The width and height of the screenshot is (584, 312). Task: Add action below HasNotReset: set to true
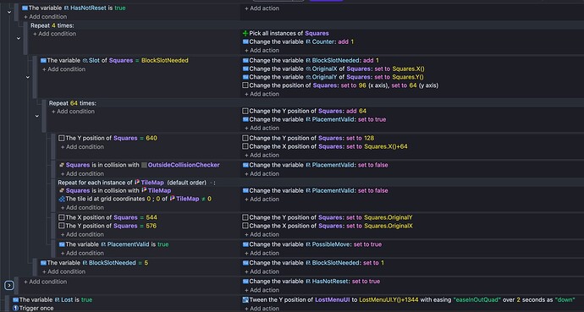pos(262,290)
